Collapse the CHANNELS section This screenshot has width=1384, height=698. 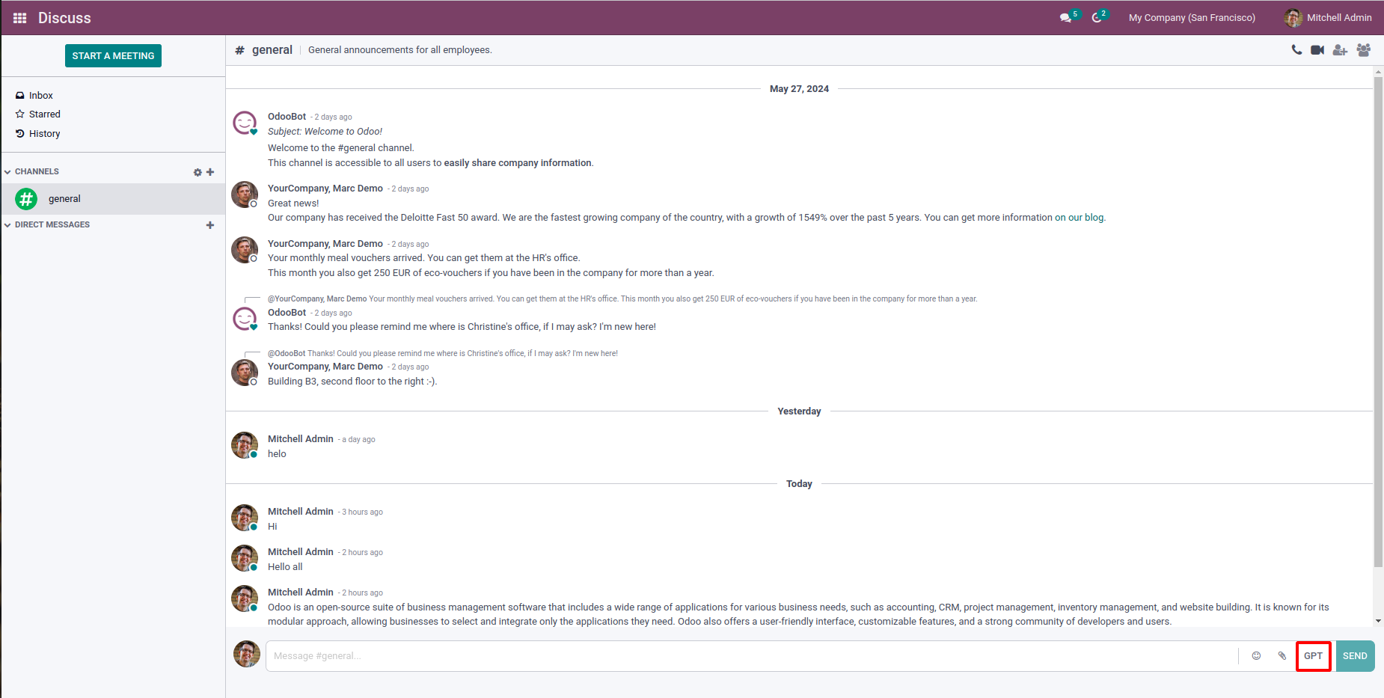pyautogui.click(x=32, y=172)
